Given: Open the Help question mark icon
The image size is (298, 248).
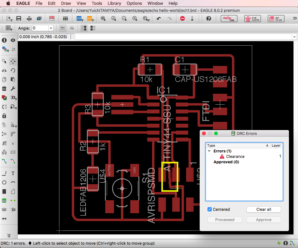Looking at the screenshot, I should [x=208, y=18].
